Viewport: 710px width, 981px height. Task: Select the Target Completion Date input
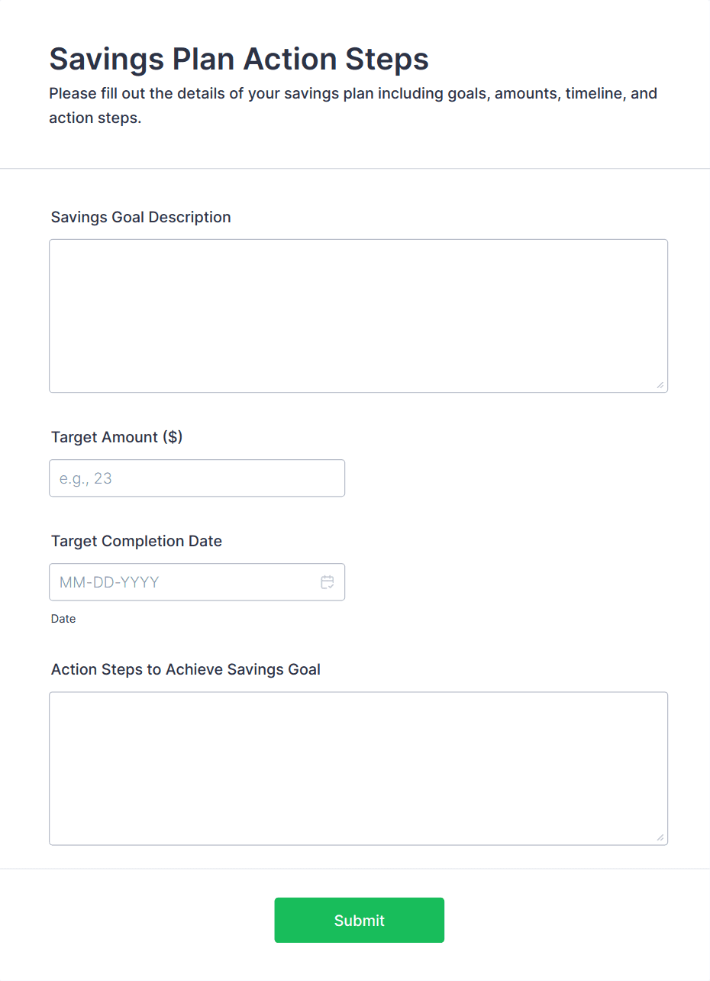coord(183,582)
